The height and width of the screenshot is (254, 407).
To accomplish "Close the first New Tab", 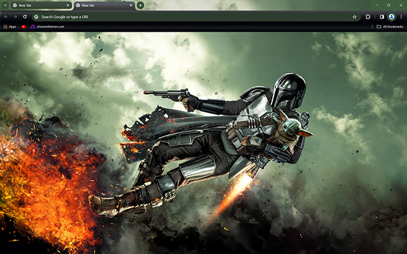I will point(68,5).
